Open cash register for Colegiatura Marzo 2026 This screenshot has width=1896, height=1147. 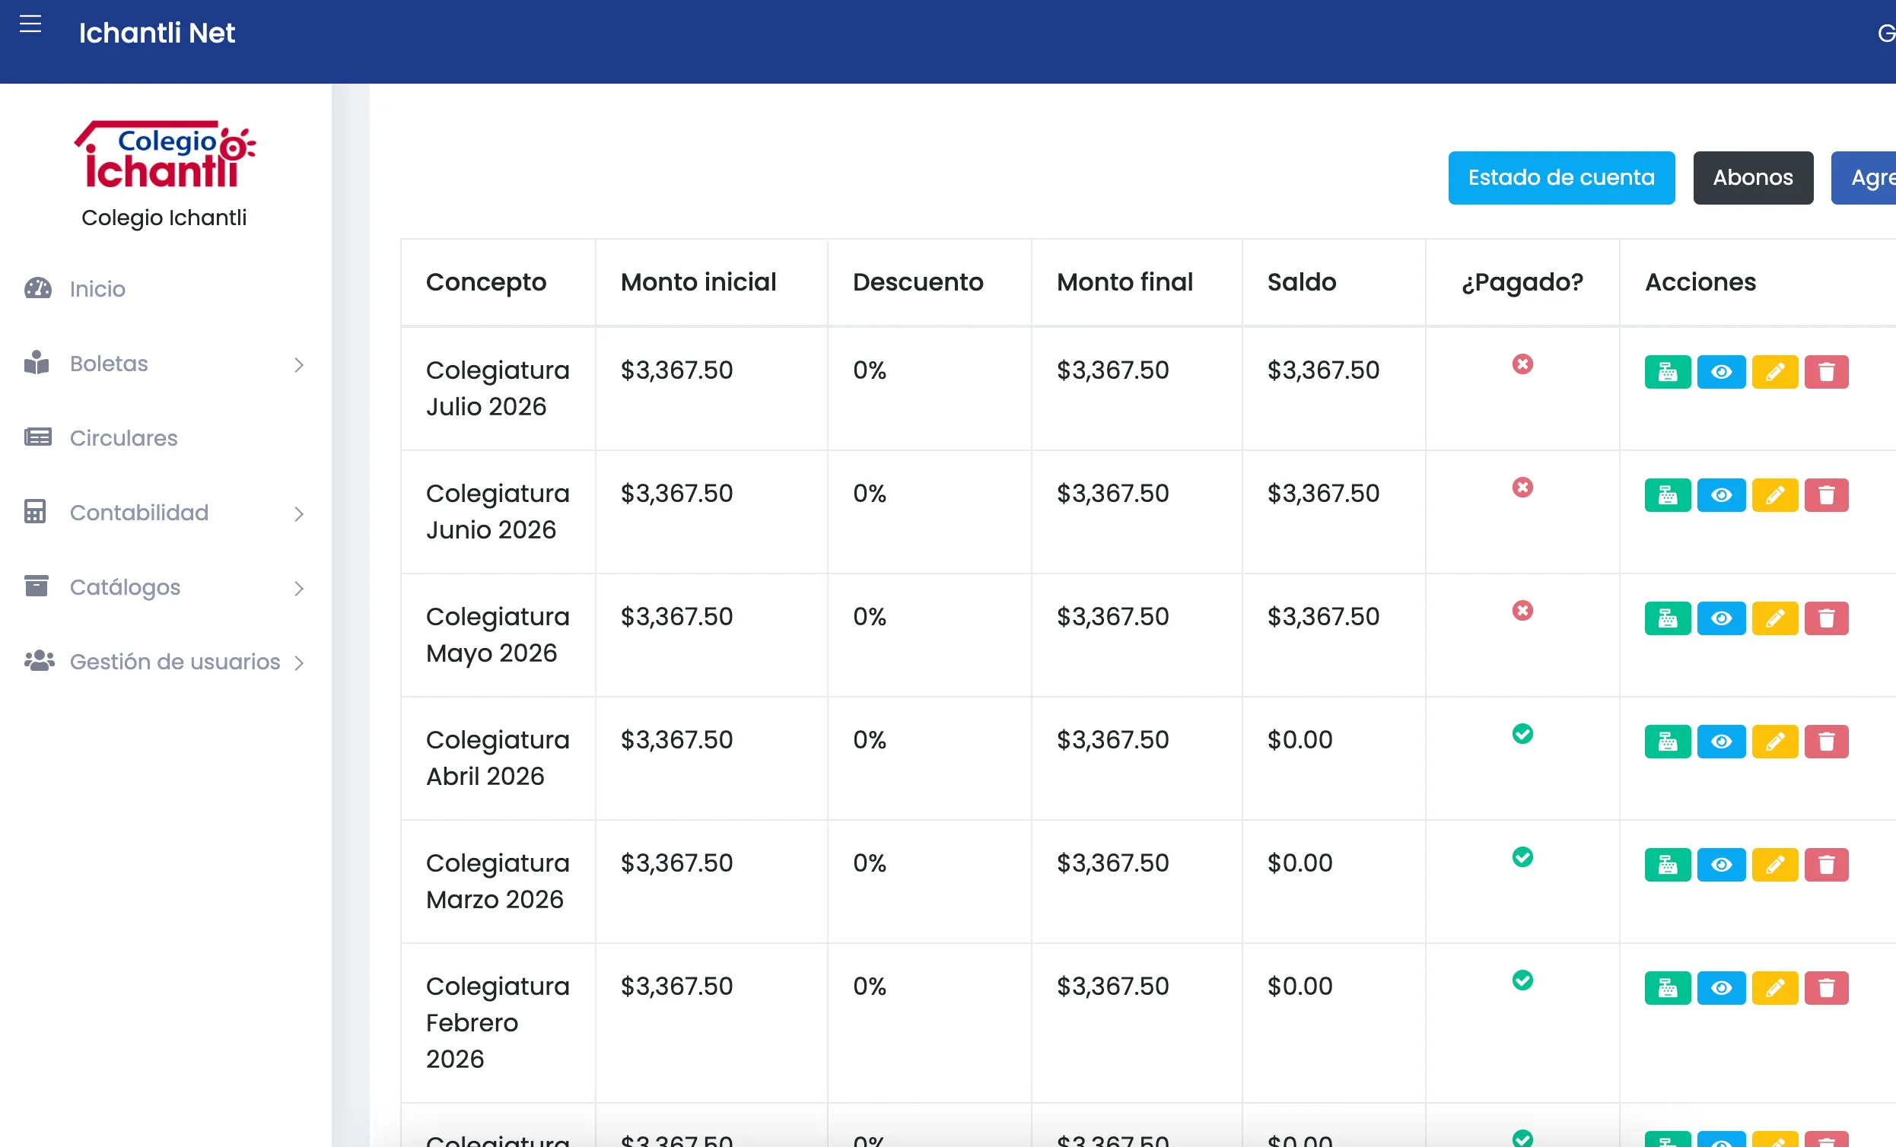tap(1668, 865)
